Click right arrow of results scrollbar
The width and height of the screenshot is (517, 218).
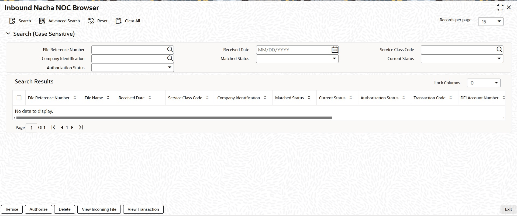(503, 118)
